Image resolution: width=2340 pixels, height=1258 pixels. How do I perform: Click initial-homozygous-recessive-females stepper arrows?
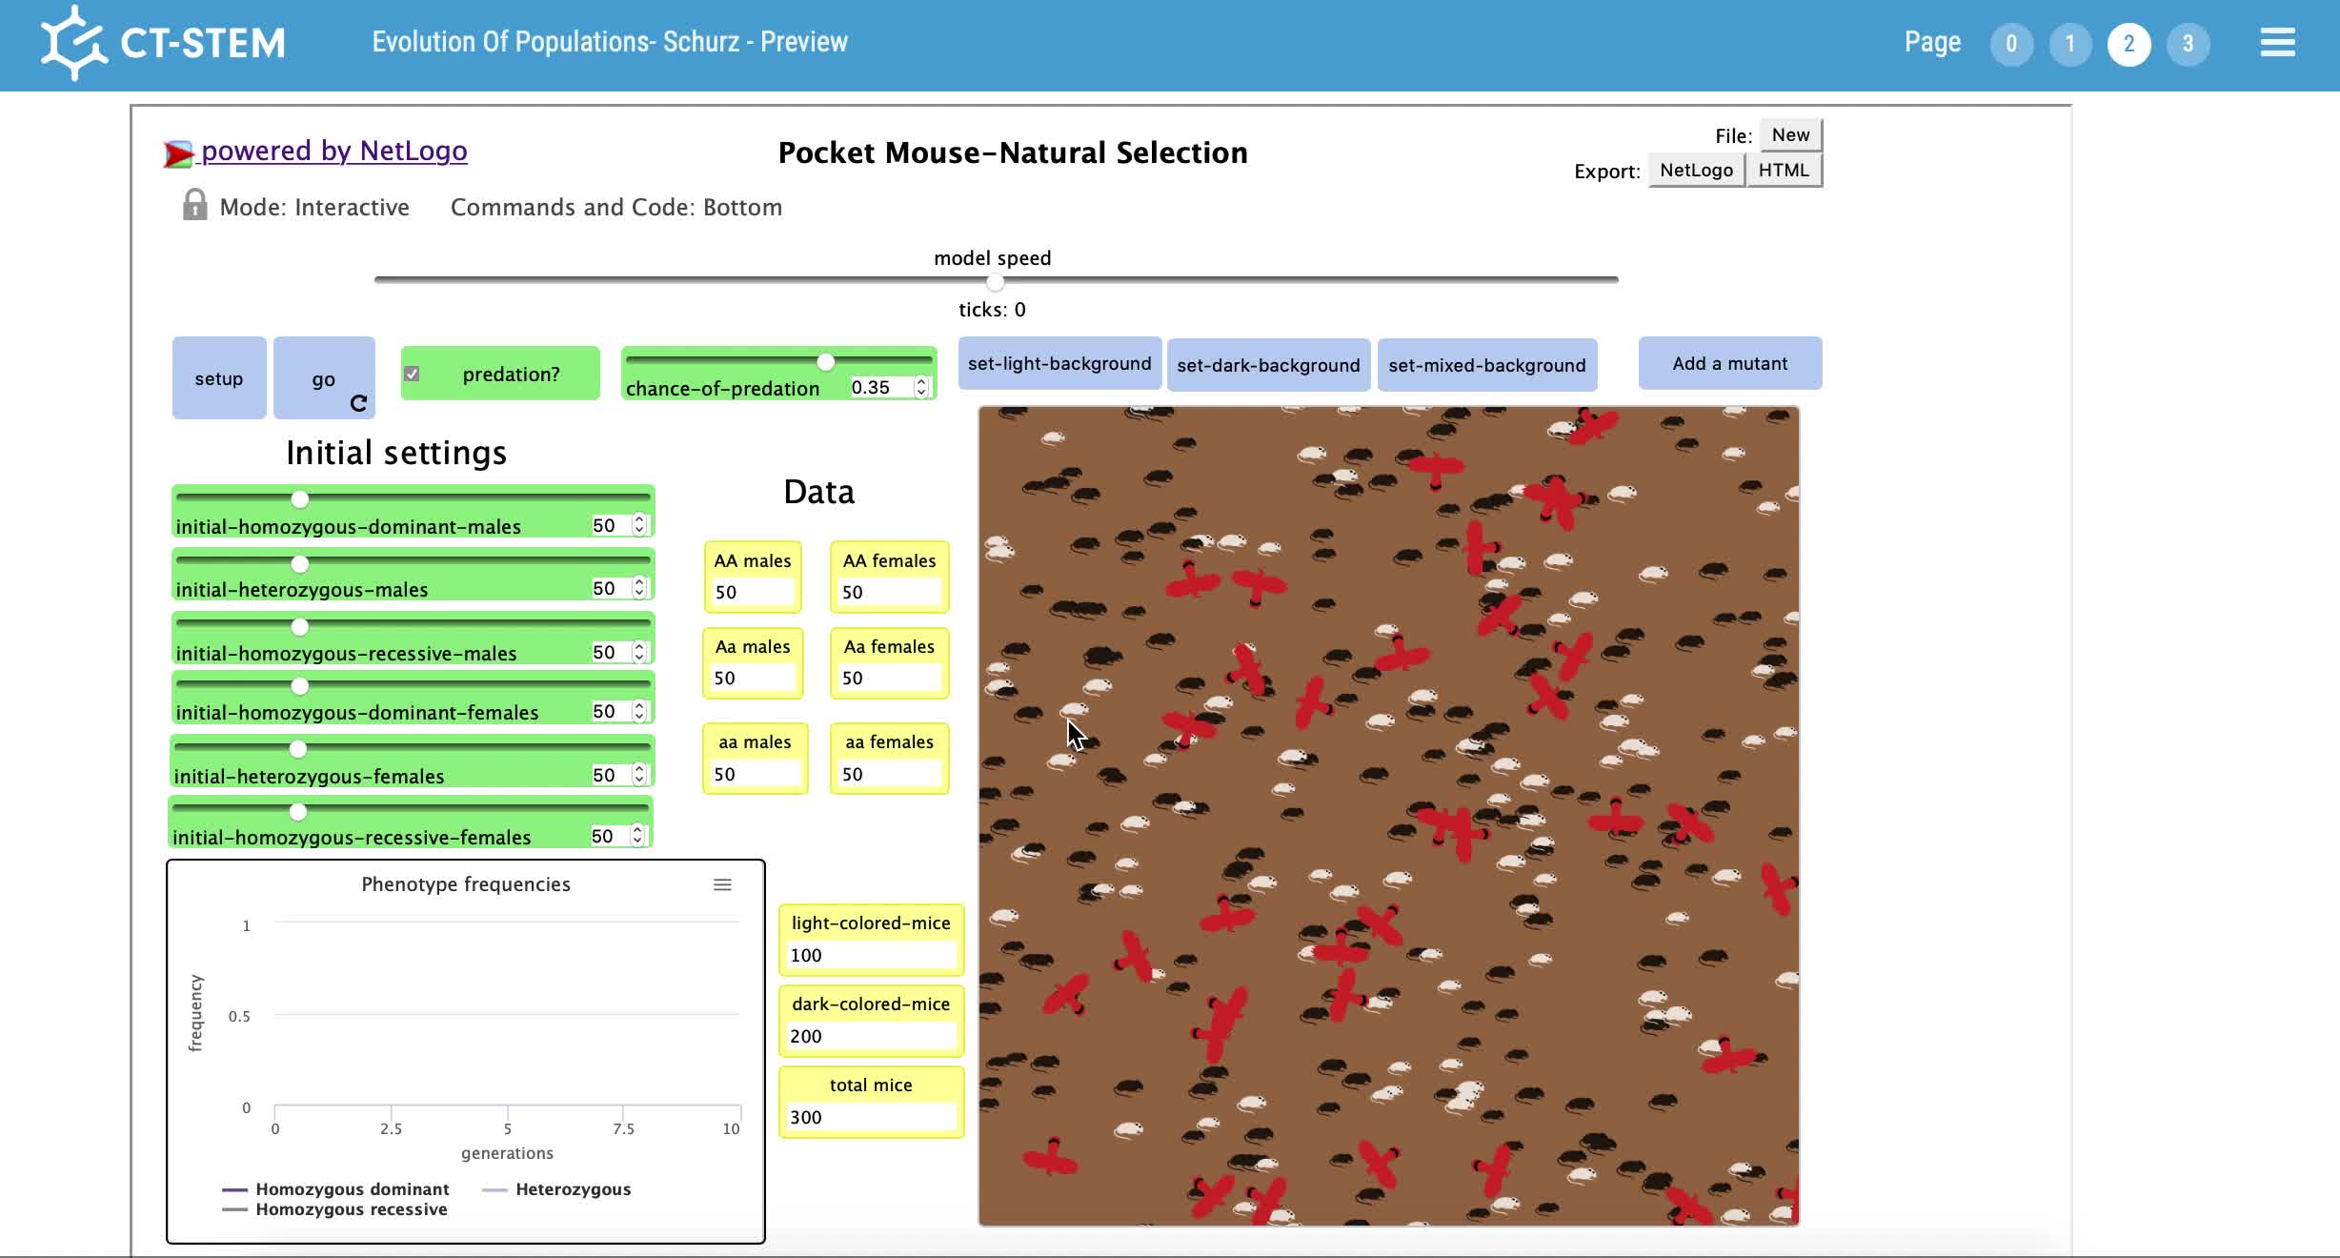(x=637, y=836)
